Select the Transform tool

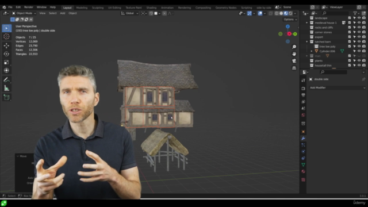(x=6, y=70)
